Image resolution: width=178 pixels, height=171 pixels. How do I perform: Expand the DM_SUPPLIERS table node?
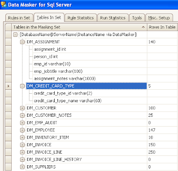tap(22, 167)
